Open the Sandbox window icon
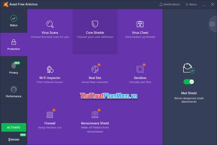The image size is (217, 145). (140, 69)
